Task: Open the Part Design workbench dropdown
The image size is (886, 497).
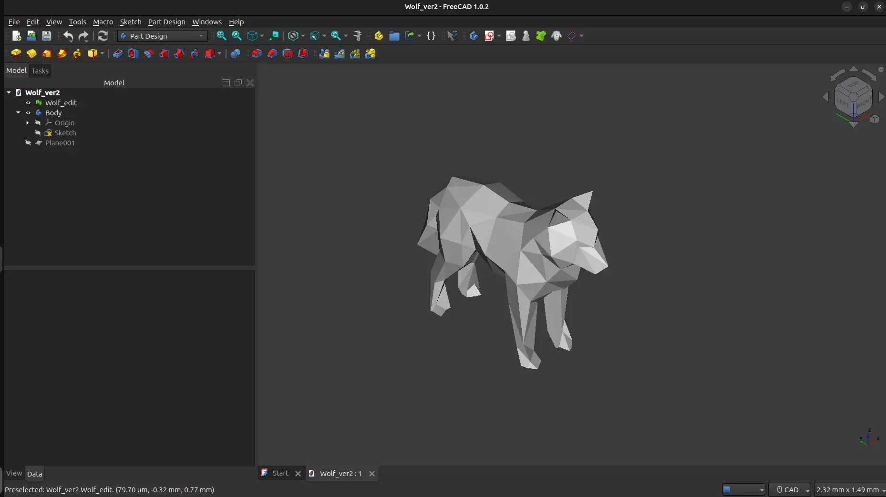Action: pos(162,36)
